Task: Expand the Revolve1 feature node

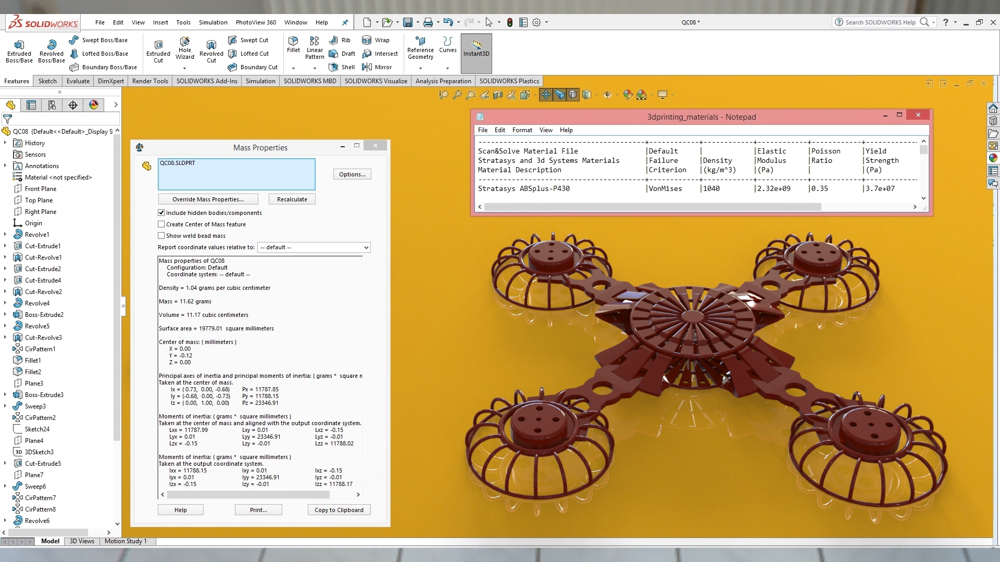Action: [x=5, y=235]
